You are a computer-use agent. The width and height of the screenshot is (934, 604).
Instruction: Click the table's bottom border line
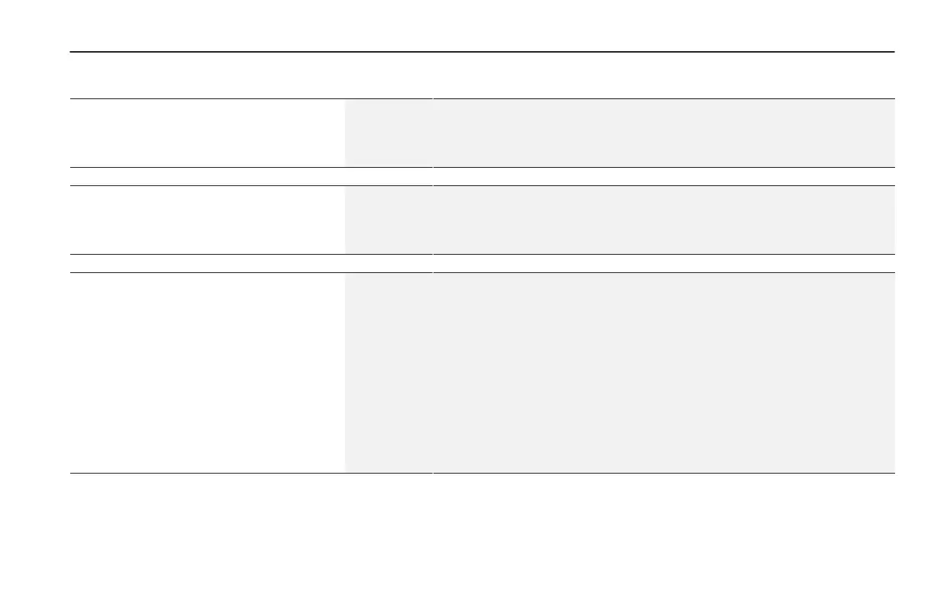coord(481,474)
